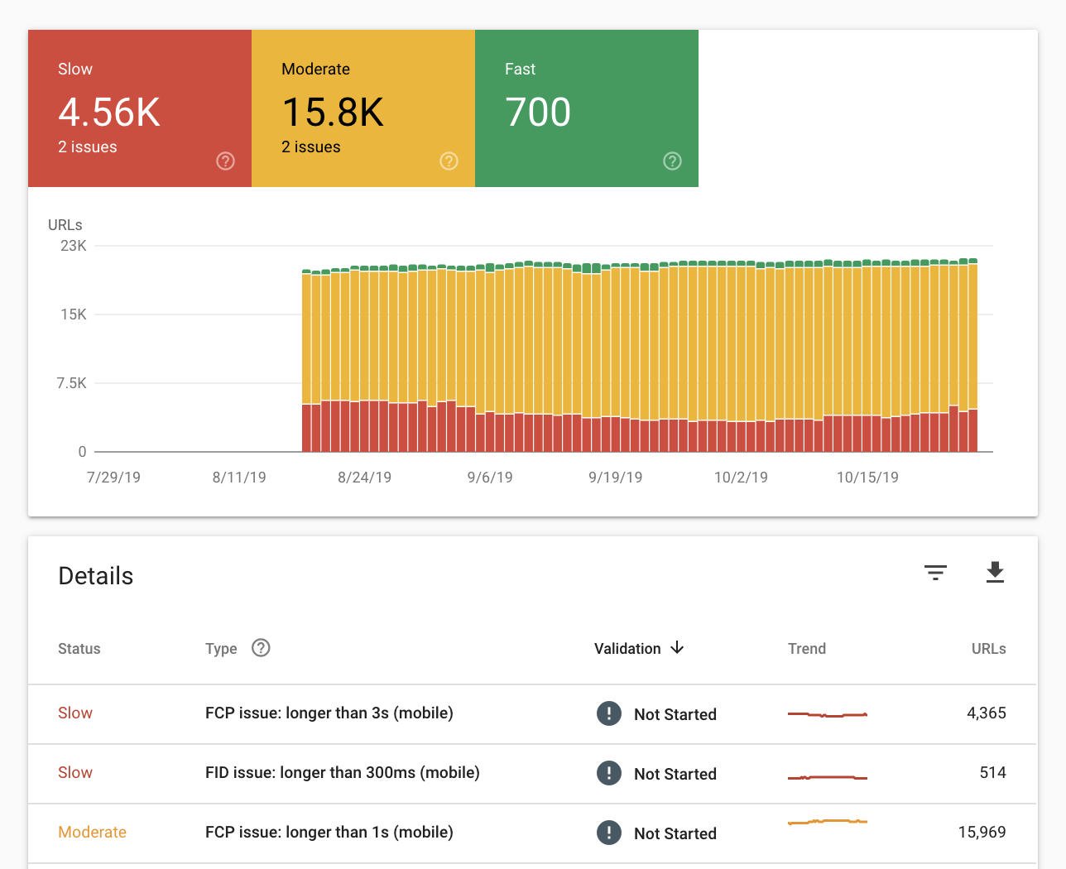1066x869 pixels.
Task: Open the FCP longer than 1s row
Action: point(329,833)
